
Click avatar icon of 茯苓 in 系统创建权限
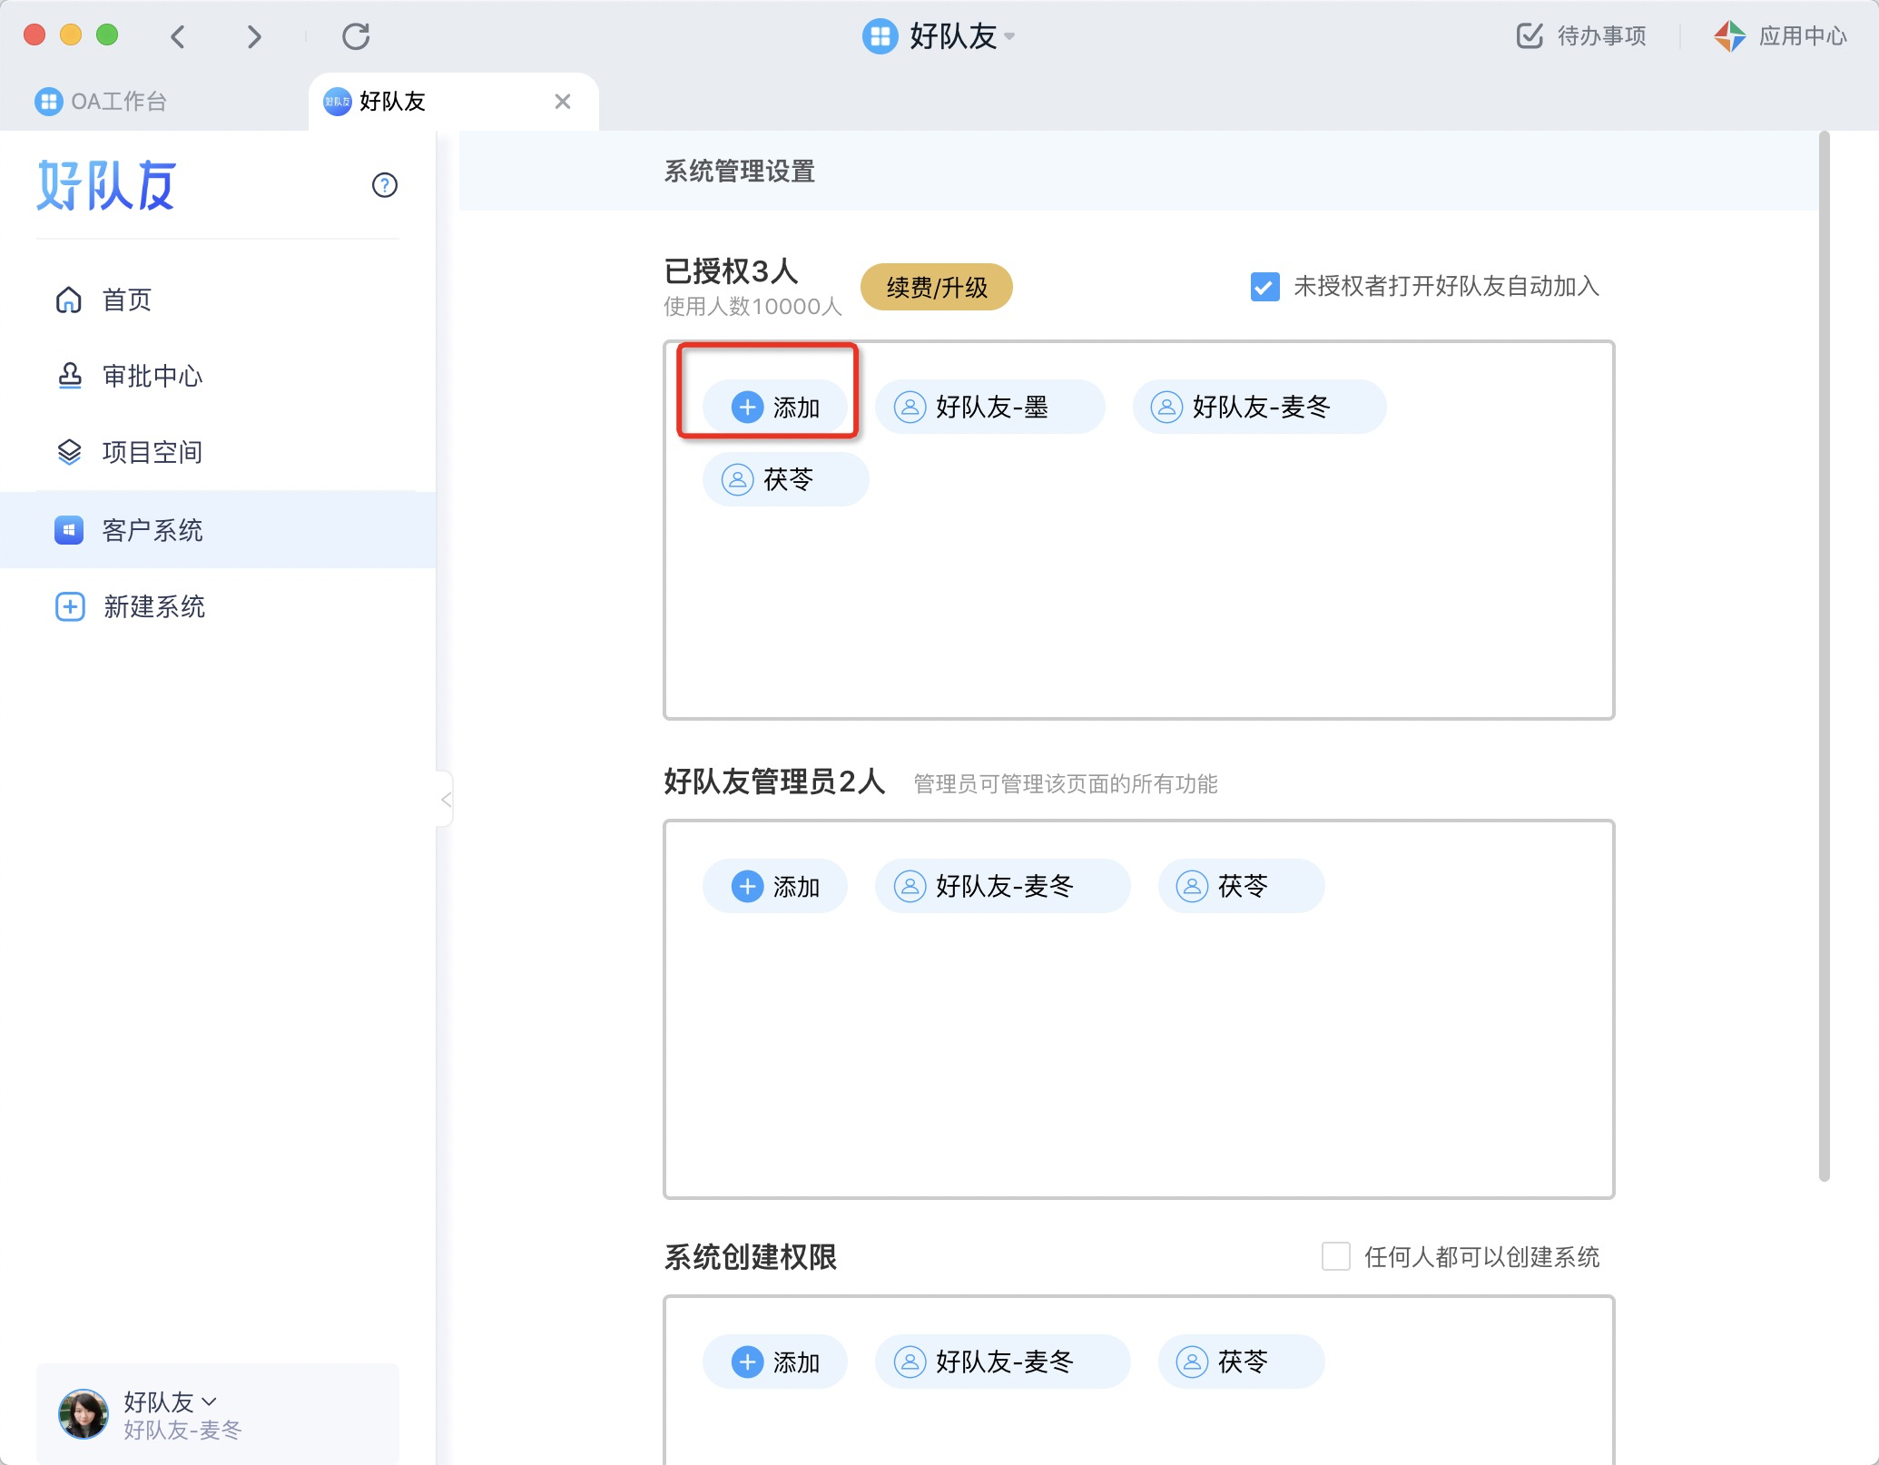(x=1192, y=1362)
